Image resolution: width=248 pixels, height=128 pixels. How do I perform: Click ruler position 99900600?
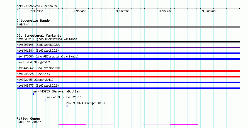(166, 11)
